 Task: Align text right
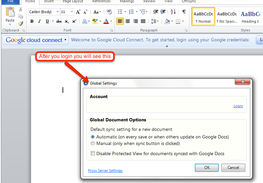coord(136,21)
